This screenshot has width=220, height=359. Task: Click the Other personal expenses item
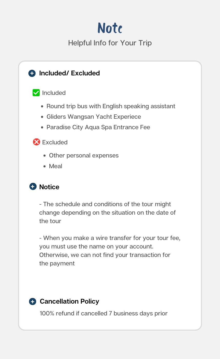[84, 155]
